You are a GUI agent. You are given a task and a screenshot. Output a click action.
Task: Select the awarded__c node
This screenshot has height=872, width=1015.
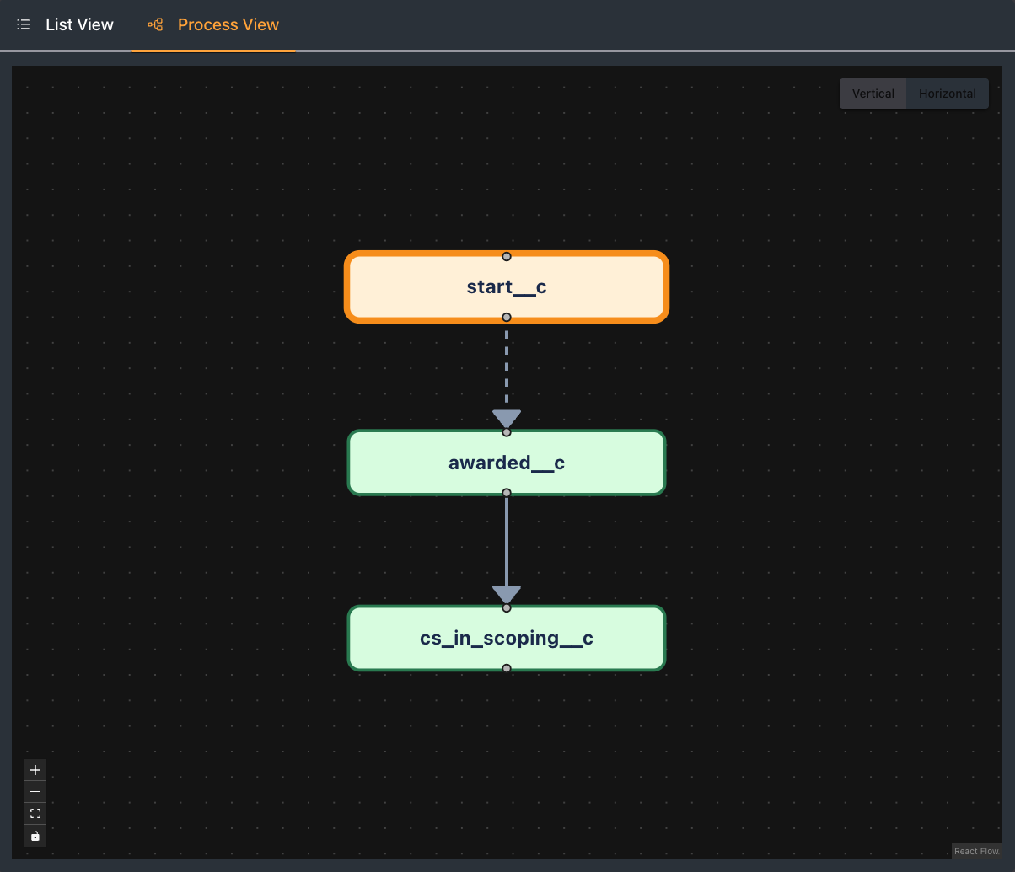point(507,463)
